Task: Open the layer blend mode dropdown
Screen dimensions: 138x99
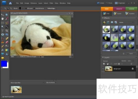Action: (x=111, y=61)
